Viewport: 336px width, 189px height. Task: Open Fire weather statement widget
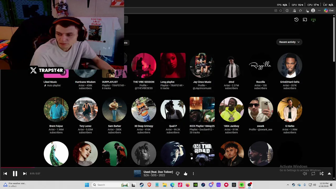click(14, 185)
